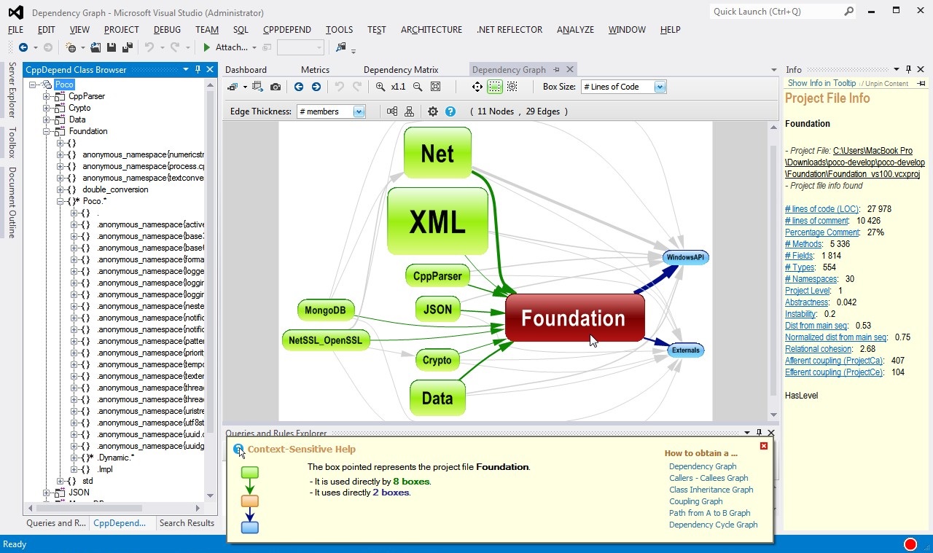
Task: Open the Attach button dropdown arrow
Action: tap(254, 48)
